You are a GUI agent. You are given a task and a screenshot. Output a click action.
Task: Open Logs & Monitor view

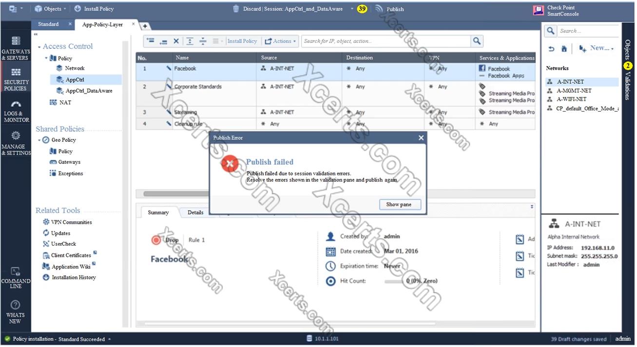(16, 111)
